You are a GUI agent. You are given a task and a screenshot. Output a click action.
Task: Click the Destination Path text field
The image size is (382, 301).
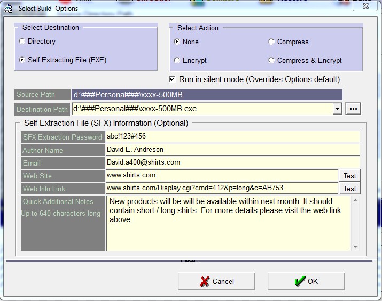(202, 109)
